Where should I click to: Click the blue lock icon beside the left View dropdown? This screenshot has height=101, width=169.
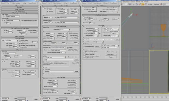(x=27, y=100)
